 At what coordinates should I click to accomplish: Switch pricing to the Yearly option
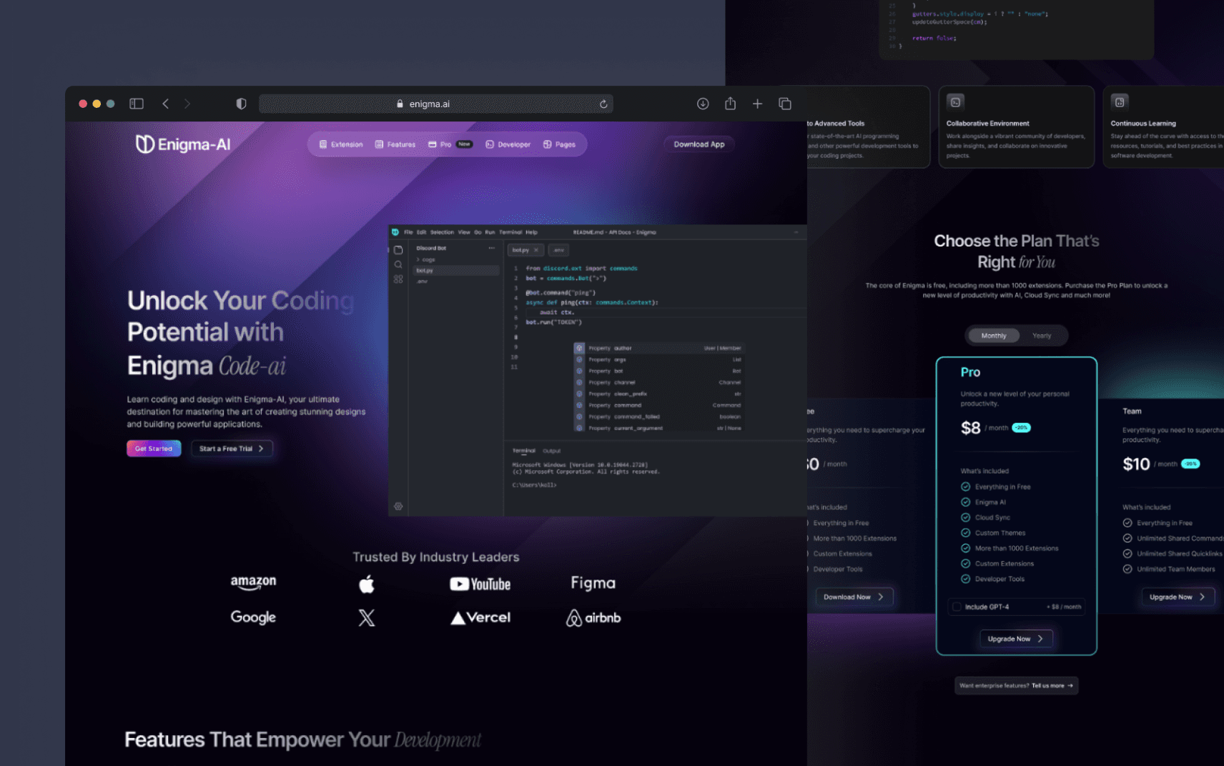click(x=1042, y=336)
